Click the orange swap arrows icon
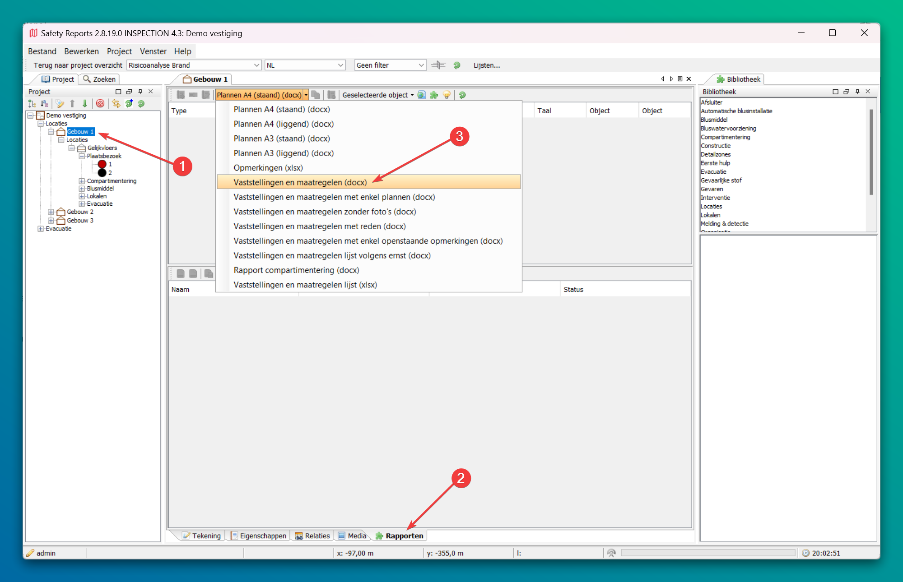This screenshot has height=582, width=903. (116, 104)
